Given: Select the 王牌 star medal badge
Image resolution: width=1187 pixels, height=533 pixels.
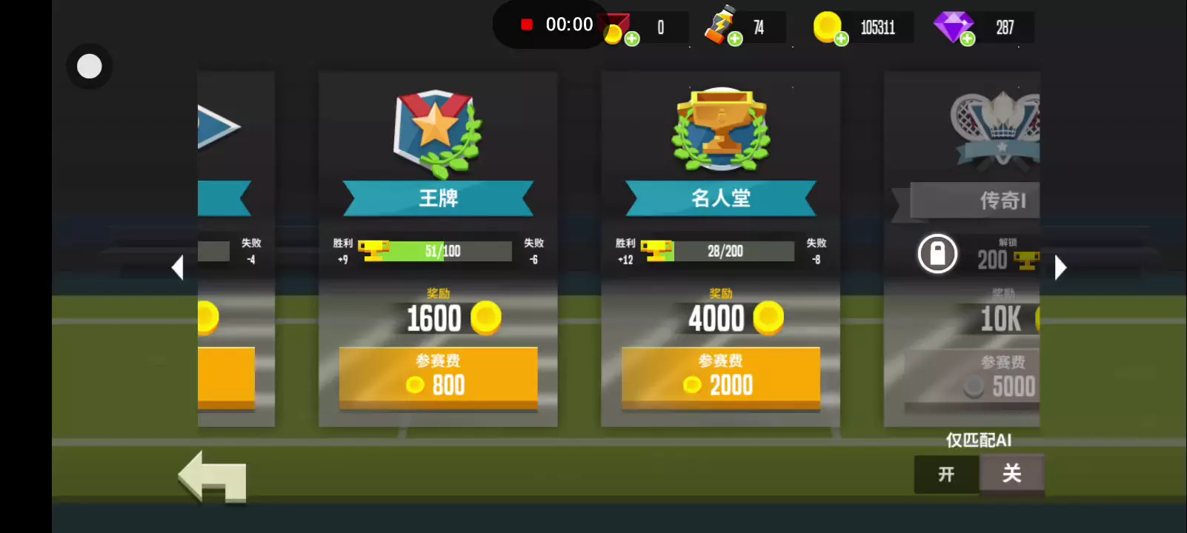Looking at the screenshot, I should pos(437,133).
